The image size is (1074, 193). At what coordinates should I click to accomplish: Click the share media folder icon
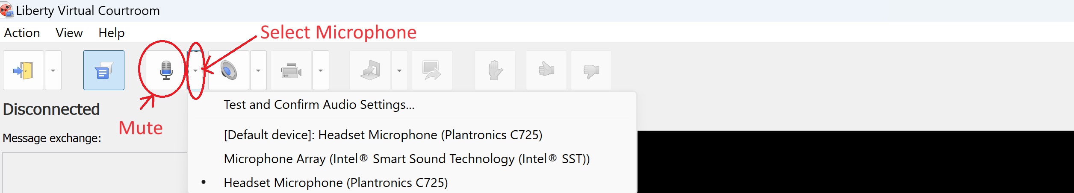click(x=370, y=70)
